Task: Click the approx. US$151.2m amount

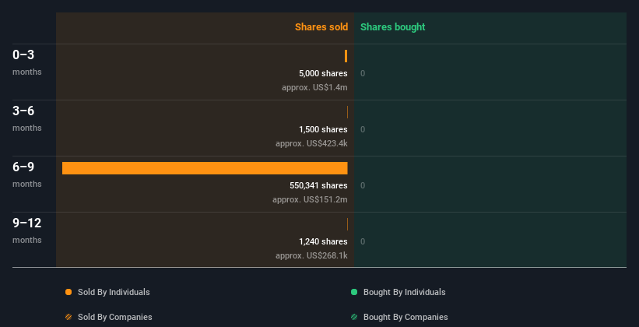Action: [x=310, y=199]
